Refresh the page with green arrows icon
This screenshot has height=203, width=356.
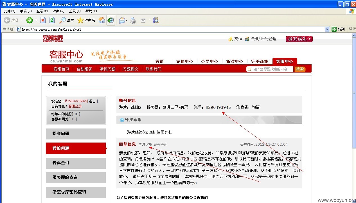point(52,20)
